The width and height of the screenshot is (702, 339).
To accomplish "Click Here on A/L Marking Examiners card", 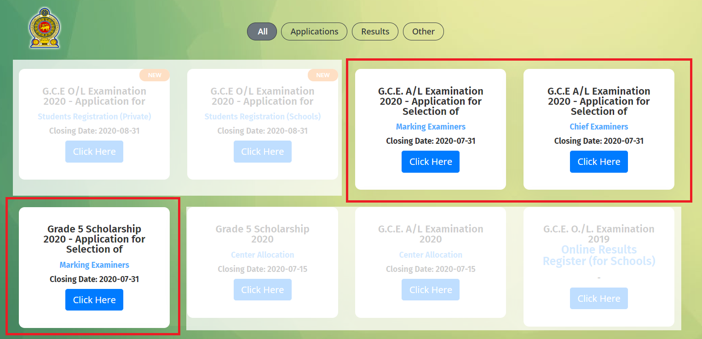I will tap(430, 161).
